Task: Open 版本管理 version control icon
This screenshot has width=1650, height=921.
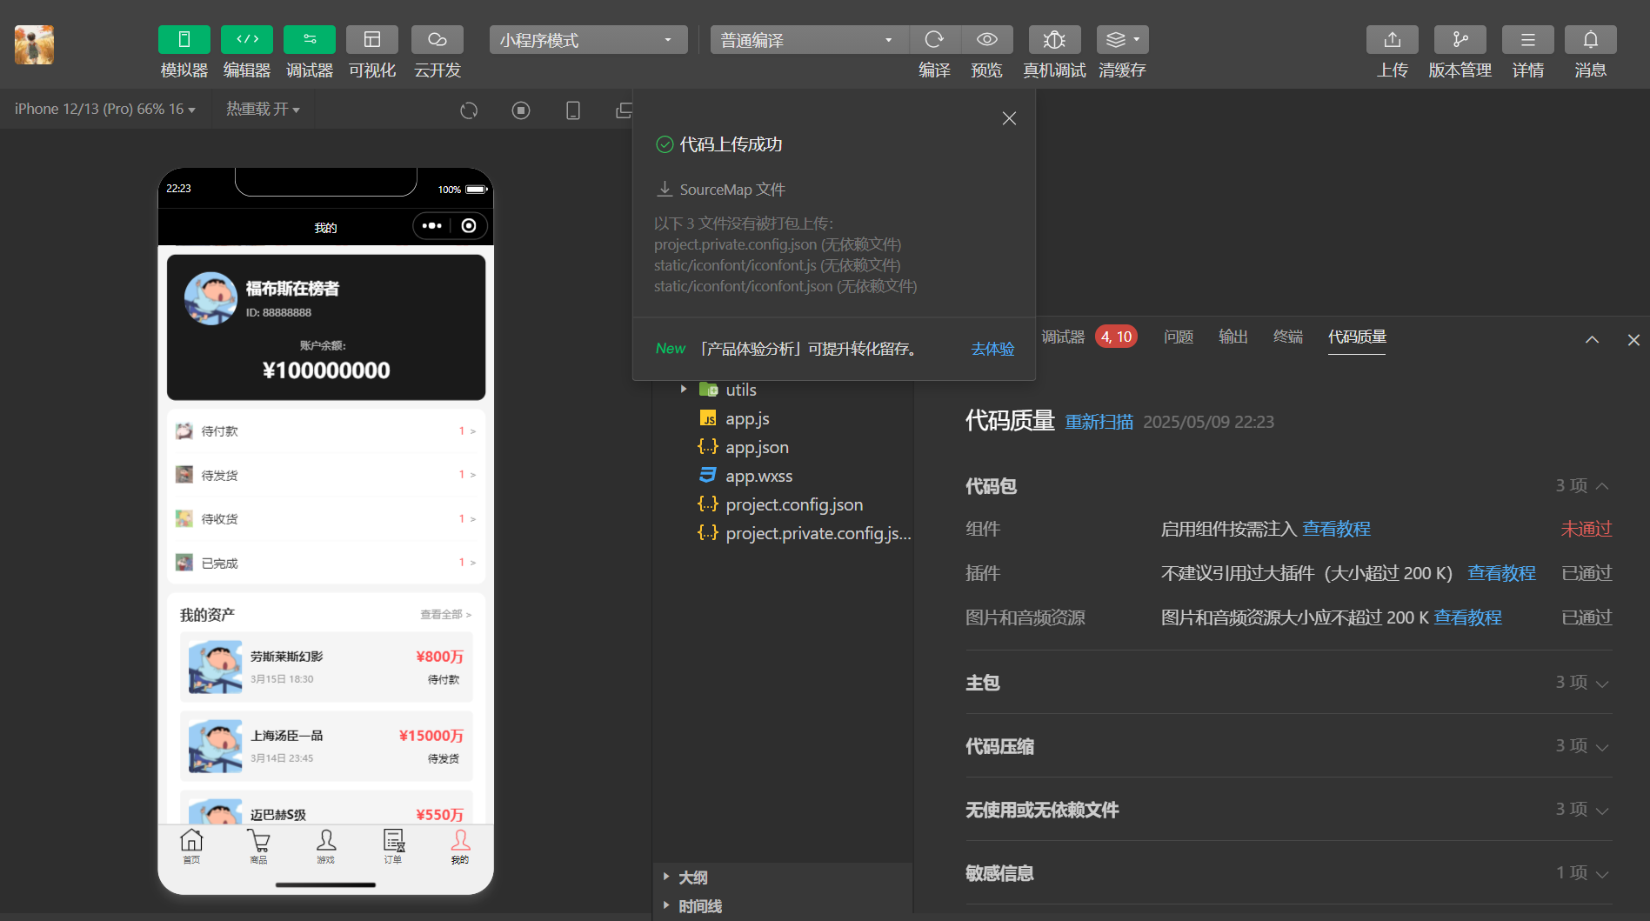Action: coord(1460,40)
